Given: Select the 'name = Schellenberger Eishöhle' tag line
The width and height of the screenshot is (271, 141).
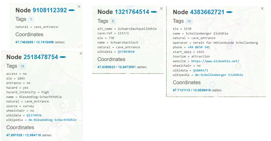Looking at the screenshot, I should pos(201,33).
